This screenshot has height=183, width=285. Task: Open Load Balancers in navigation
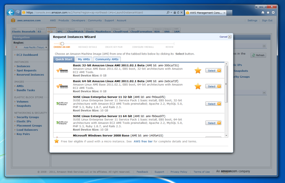tap(27, 130)
